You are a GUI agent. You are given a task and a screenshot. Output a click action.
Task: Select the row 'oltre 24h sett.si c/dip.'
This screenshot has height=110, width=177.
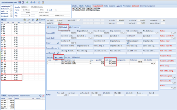[101, 62]
